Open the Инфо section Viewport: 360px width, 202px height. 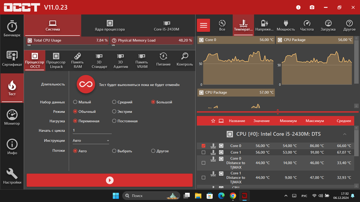12,147
